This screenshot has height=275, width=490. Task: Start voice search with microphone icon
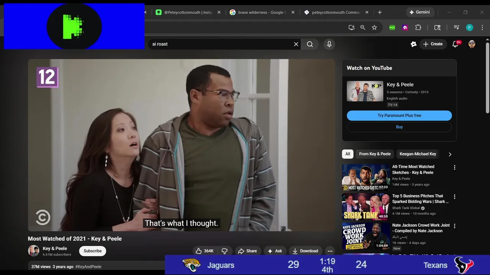(x=329, y=44)
